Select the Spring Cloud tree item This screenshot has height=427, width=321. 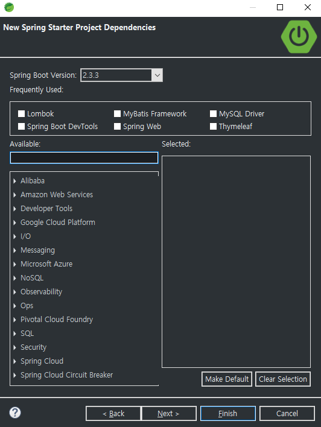[42, 361]
